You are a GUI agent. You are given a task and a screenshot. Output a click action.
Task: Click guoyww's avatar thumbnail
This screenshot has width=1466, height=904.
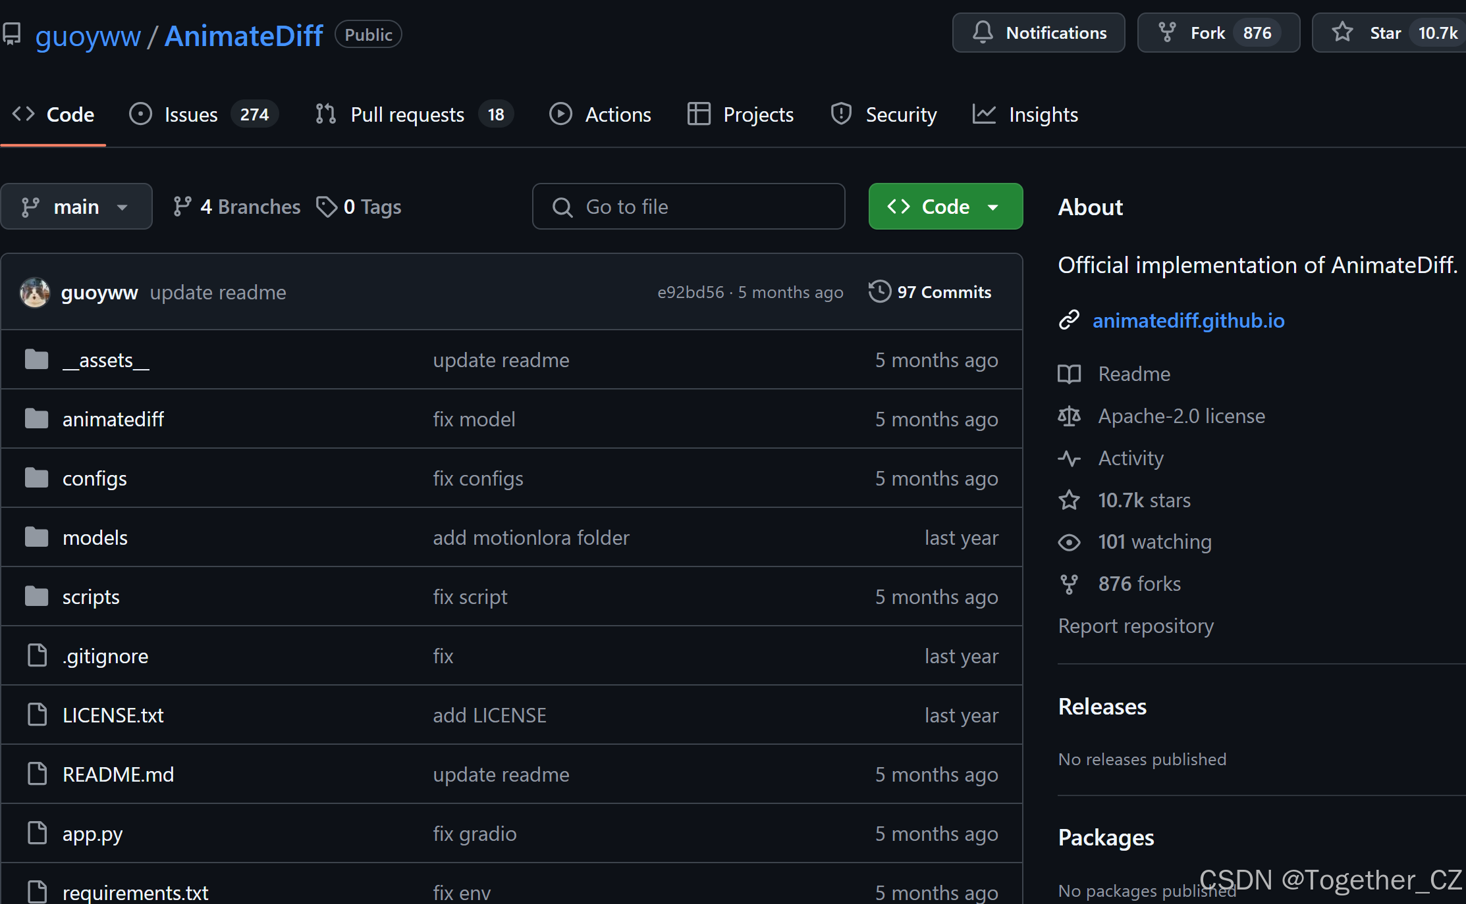click(x=35, y=293)
